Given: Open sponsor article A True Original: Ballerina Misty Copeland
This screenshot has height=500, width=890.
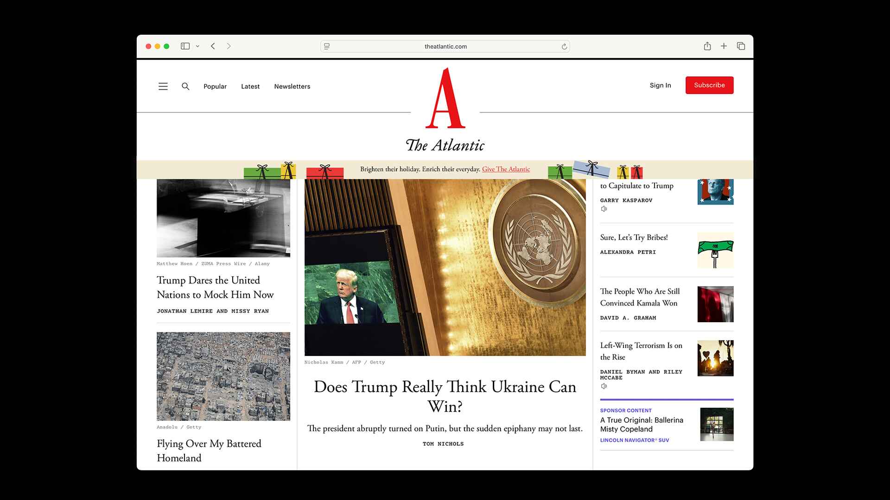Looking at the screenshot, I should [x=642, y=425].
